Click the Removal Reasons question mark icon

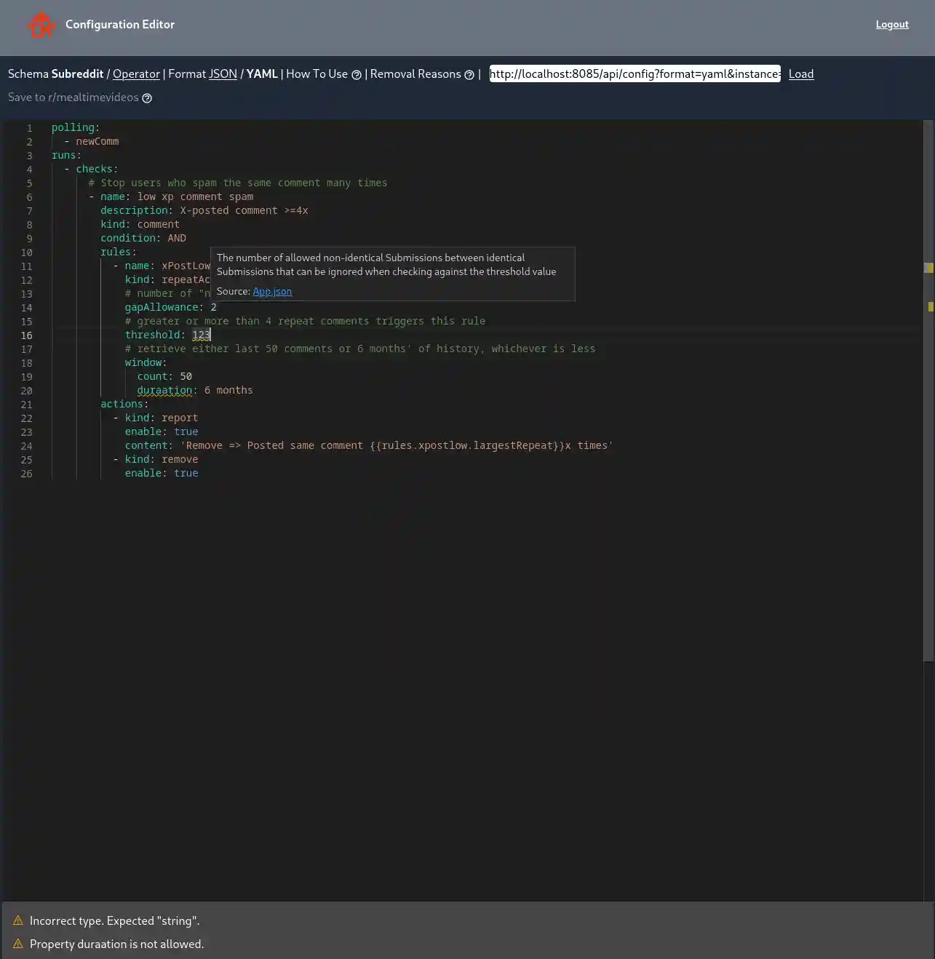click(469, 74)
